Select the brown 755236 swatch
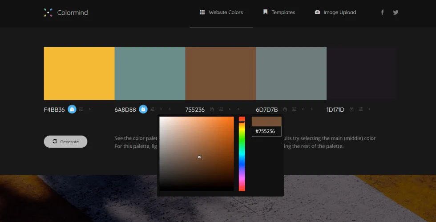 coord(221,73)
